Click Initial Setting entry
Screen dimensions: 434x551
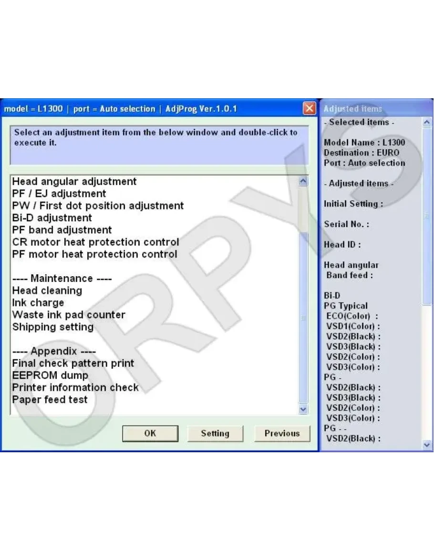click(x=353, y=204)
